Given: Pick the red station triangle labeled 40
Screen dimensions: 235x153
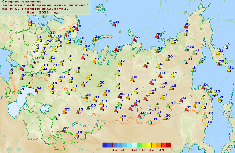Looking at the screenshot, I should click(x=157, y=36).
